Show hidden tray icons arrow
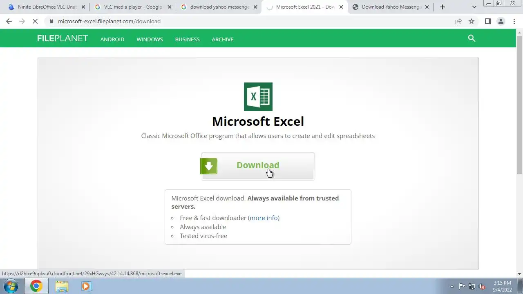Image resolution: width=523 pixels, height=294 pixels. click(452, 286)
